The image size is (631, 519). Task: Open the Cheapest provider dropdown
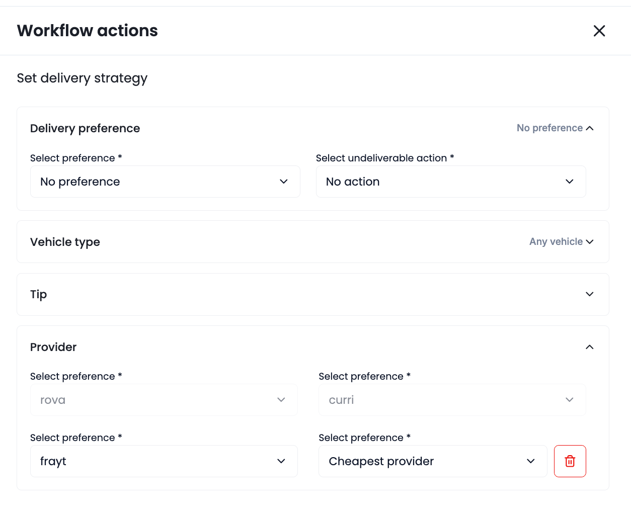click(432, 461)
